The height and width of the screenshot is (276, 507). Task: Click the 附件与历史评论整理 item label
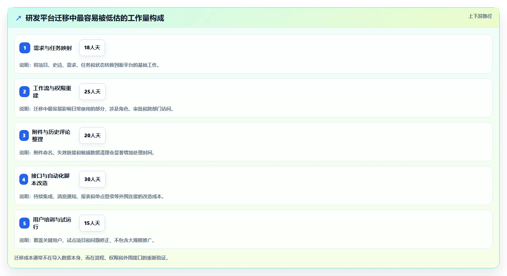pos(51,135)
